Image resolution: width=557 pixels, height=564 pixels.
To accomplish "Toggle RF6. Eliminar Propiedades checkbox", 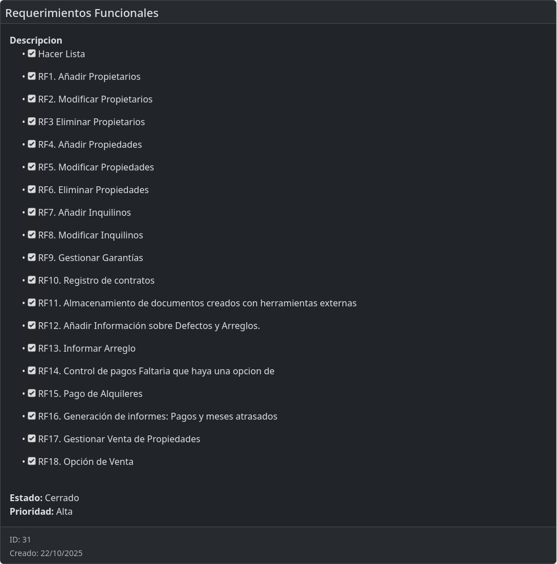I will point(32,190).
